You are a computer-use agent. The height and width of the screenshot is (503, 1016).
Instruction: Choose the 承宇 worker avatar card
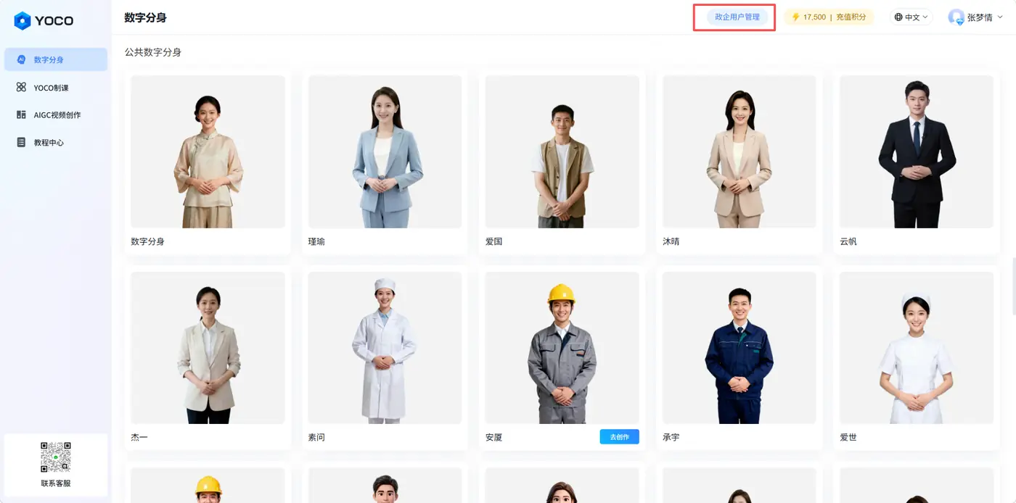739,358
